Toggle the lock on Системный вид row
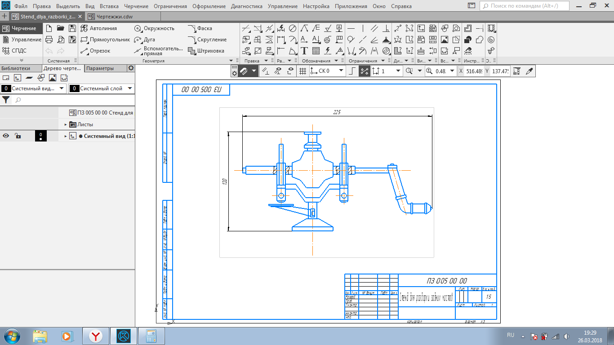The height and width of the screenshot is (345, 614). (17, 136)
